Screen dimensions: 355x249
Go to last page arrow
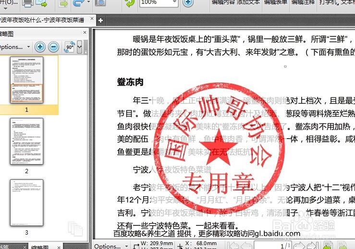point(313,245)
